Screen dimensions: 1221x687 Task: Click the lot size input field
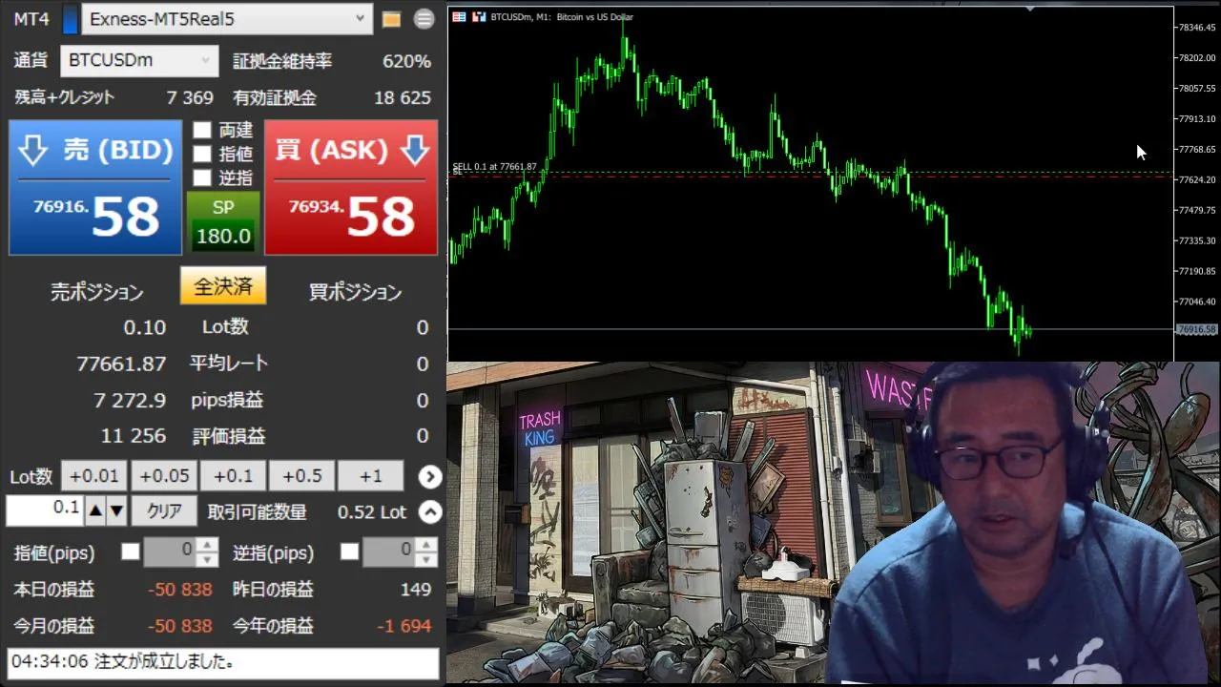[x=45, y=510]
